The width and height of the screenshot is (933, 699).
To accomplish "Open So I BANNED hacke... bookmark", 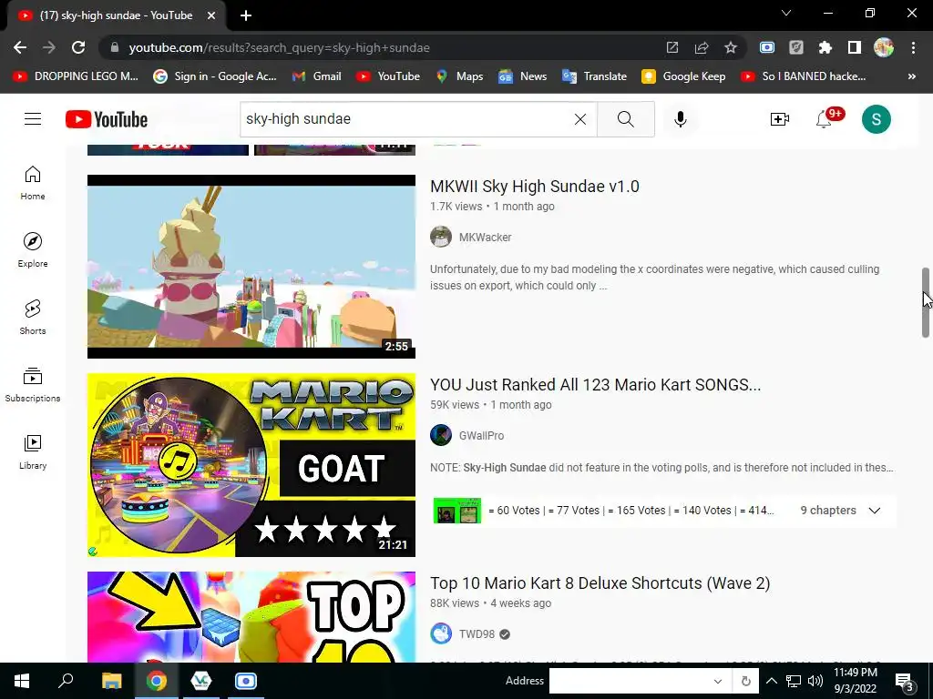I will [x=804, y=76].
